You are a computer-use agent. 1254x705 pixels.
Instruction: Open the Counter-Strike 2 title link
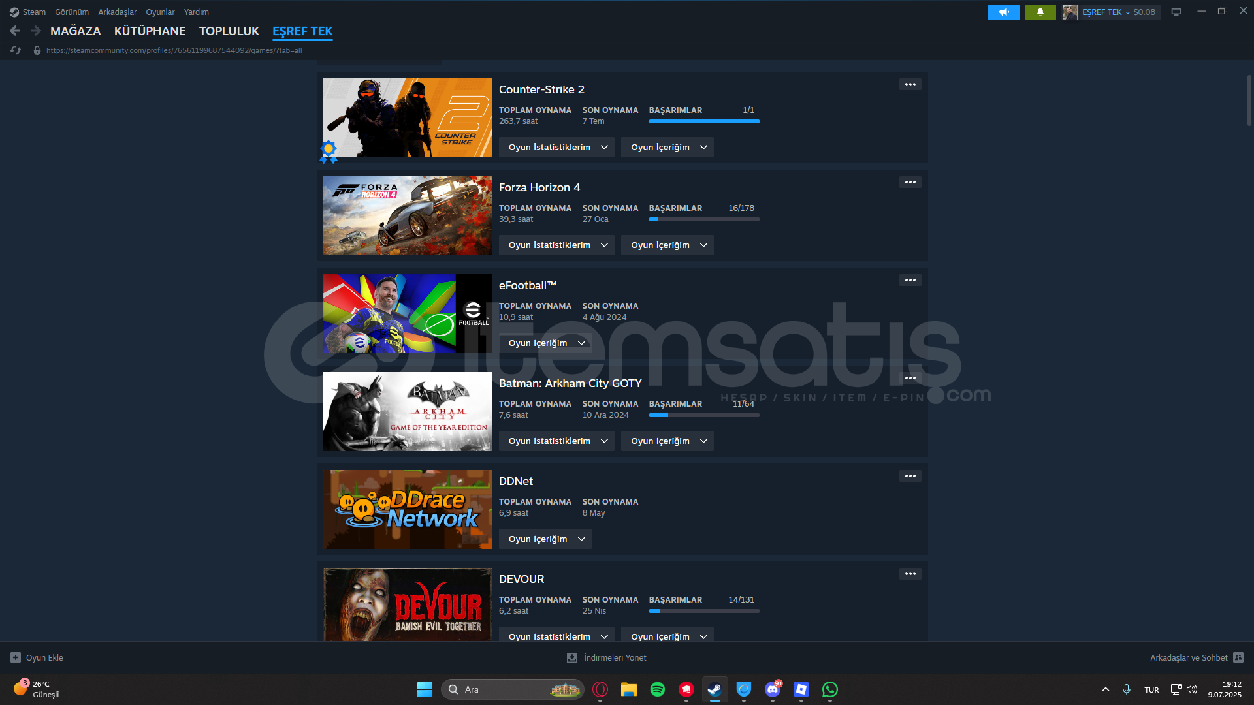coord(541,89)
